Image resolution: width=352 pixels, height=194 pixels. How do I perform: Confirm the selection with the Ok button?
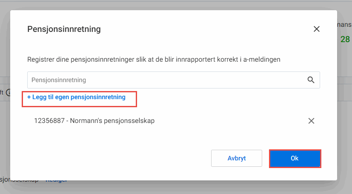[x=295, y=158]
